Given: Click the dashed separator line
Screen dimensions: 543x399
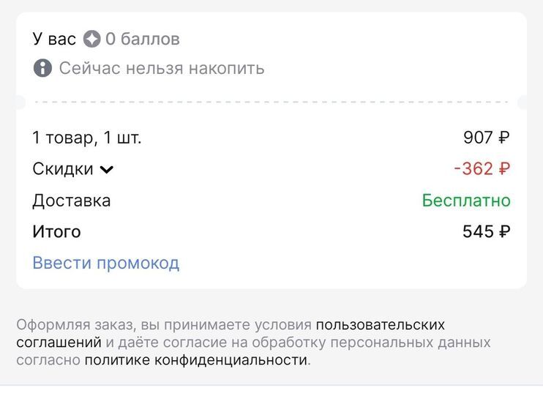Looking at the screenshot, I should [x=271, y=102].
